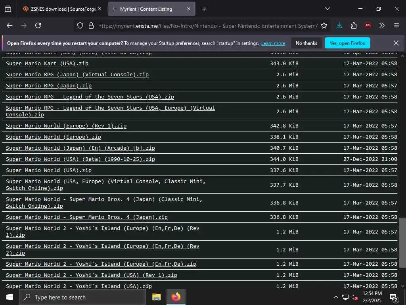The image size is (406, 305).
Task: Switch to ZSNES download SourceForge tab
Action: [62, 9]
